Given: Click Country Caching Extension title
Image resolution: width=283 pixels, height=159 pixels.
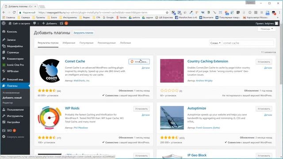Looking at the screenshot, I should pos(207,61).
